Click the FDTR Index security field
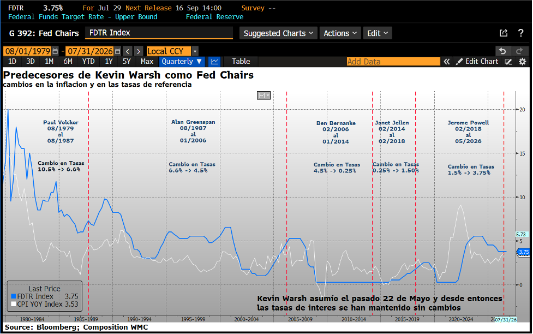 (159, 33)
